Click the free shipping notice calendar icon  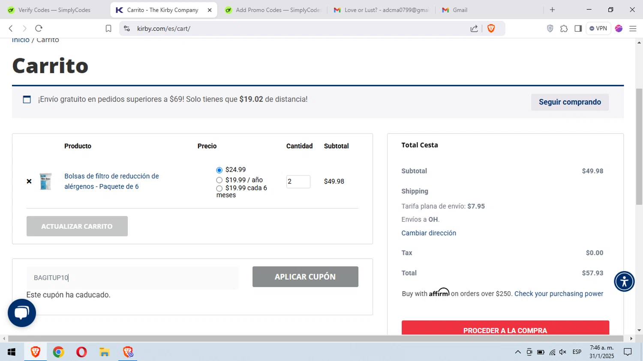tap(27, 99)
